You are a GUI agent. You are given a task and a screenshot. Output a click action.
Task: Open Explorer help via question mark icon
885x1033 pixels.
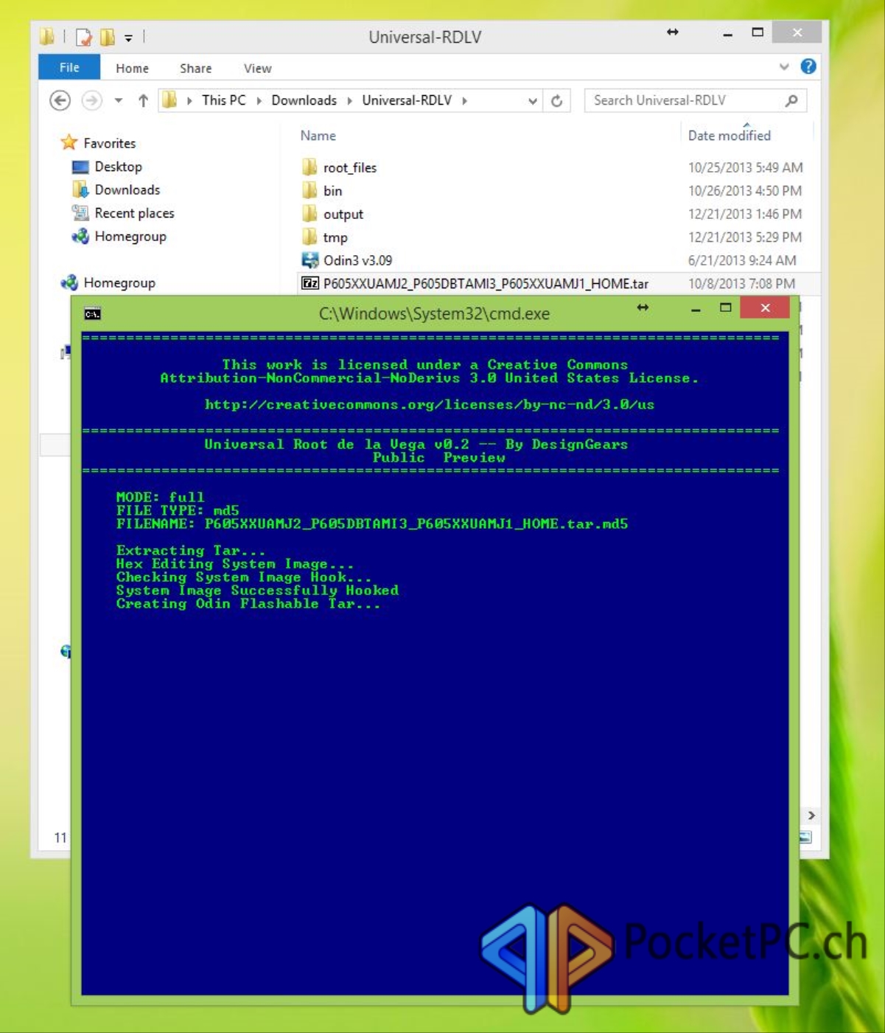pyautogui.click(x=808, y=66)
